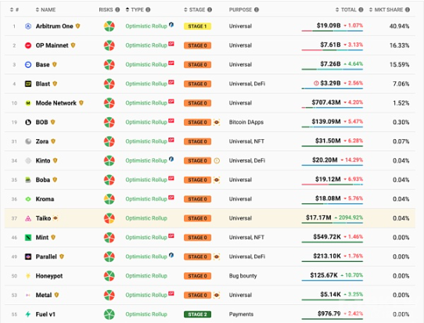Viewport: 424px width, 323px height.
Task: Open Boba project page link
Action: pos(43,180)
